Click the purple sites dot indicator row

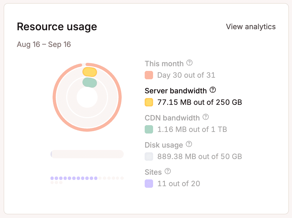coord(74,178)
